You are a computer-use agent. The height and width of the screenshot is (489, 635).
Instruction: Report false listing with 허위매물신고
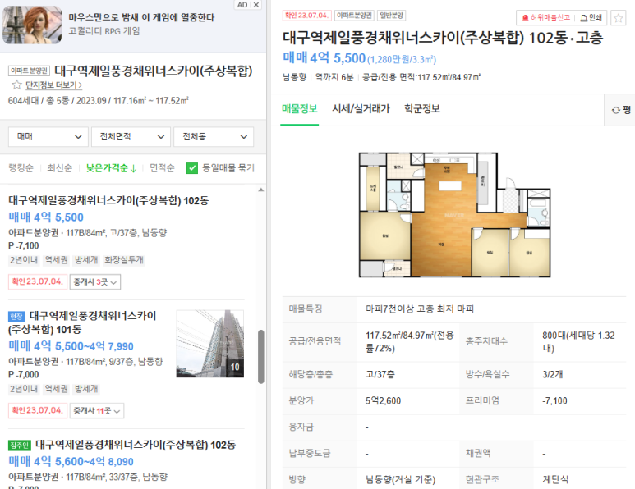pos(546,18)
